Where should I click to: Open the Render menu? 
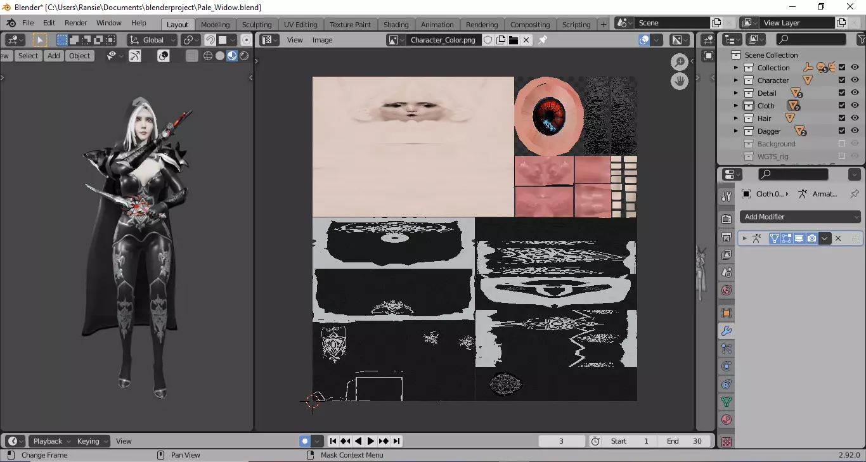(x=76, y=23)
